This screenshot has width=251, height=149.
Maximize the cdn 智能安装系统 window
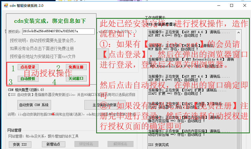tap(231, 5)
